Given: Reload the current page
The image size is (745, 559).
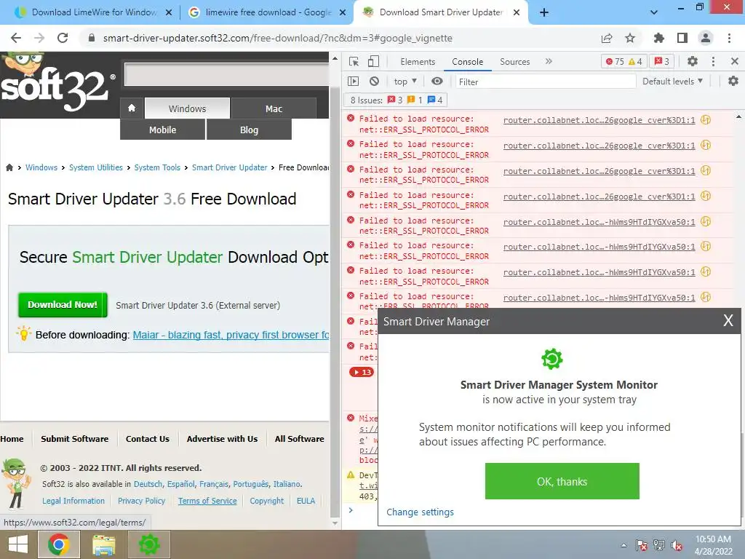Looking at the screenshot, I should coord(63,38).
